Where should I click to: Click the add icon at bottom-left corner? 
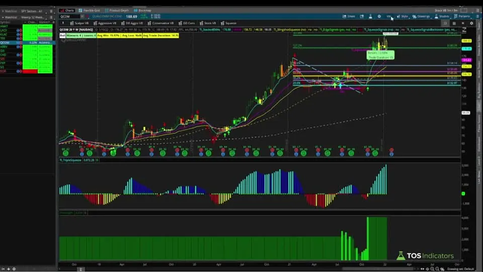point(9,269)
